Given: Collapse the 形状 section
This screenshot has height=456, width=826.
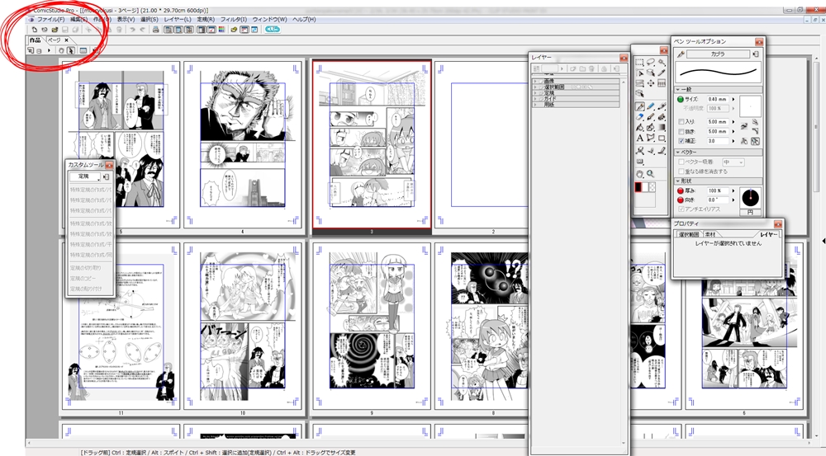Looking at the screenshot, I should [678, 181].
